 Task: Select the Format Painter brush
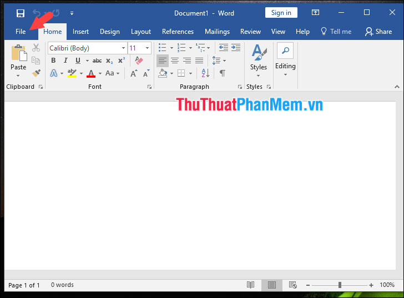(x=36, y=73)
